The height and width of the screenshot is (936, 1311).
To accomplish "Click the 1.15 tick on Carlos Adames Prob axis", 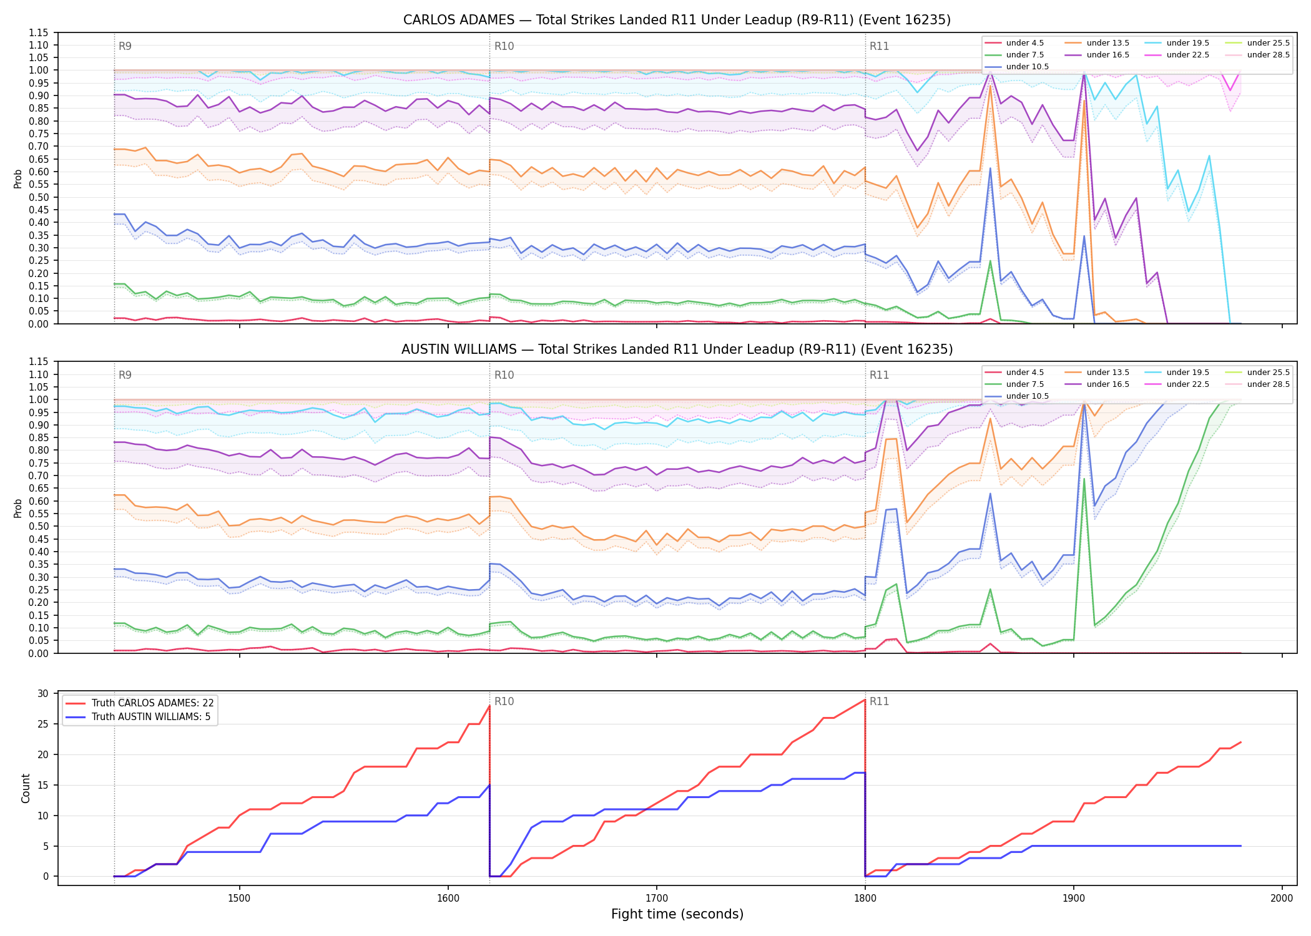I will 39,33.
